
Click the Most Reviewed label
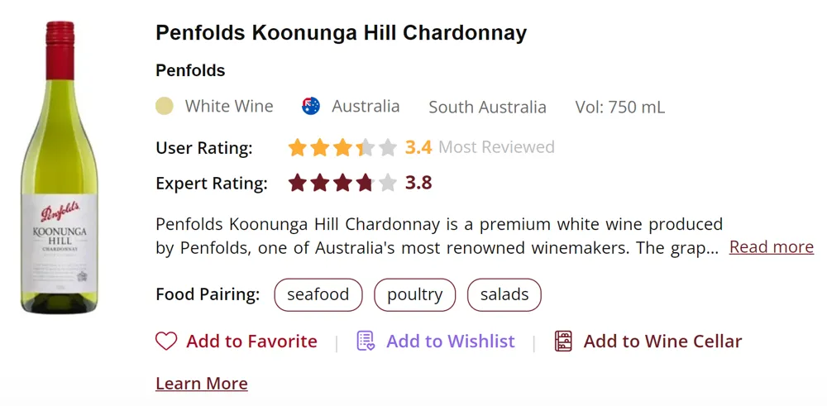[x=496, y=148]
